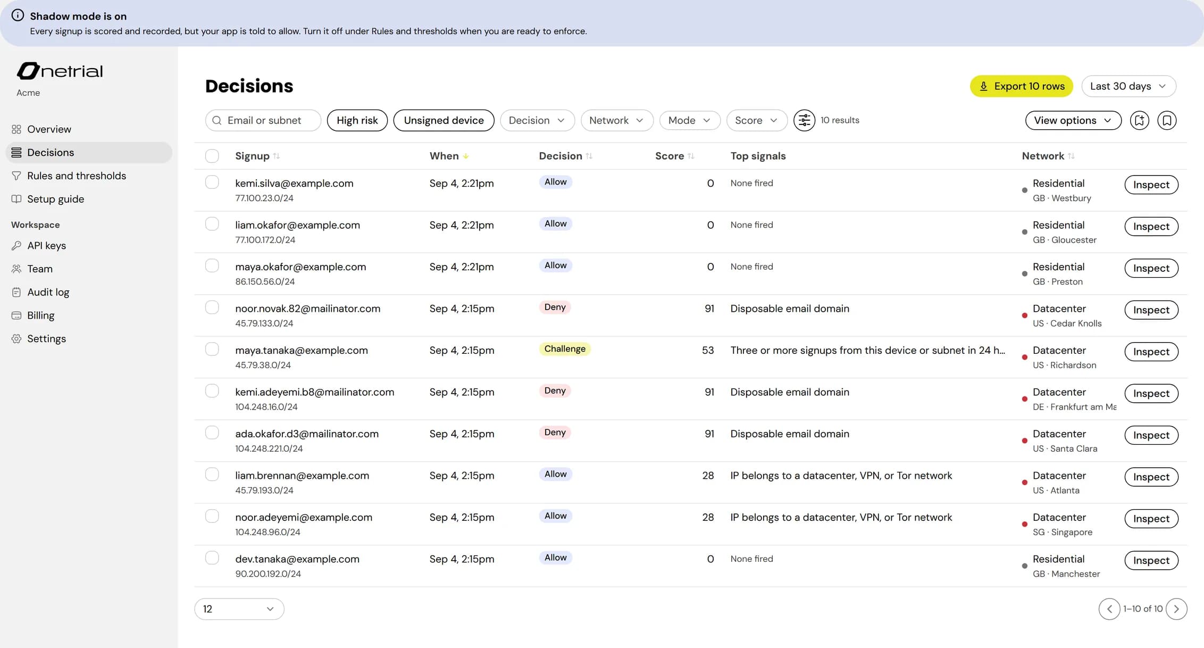Go to the next results page
The image size is (1204, 648).
click(1176, 609)
